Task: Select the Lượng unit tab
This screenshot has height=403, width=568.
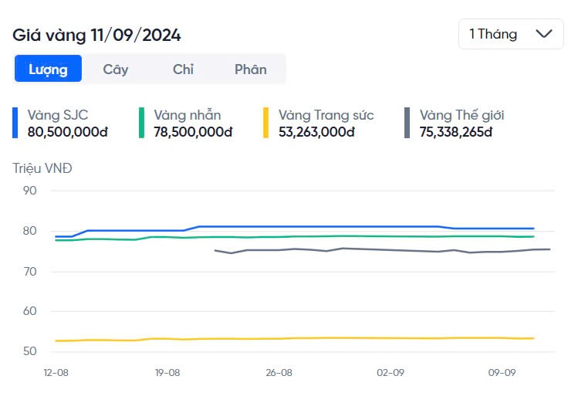Action: coord(48,69)
